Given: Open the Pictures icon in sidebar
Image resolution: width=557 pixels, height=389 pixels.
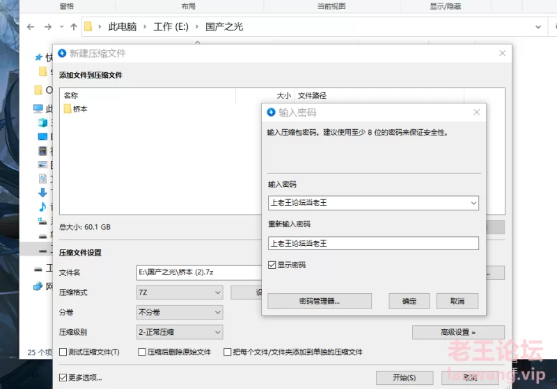Looking at the screenshot, I should 42,165.
